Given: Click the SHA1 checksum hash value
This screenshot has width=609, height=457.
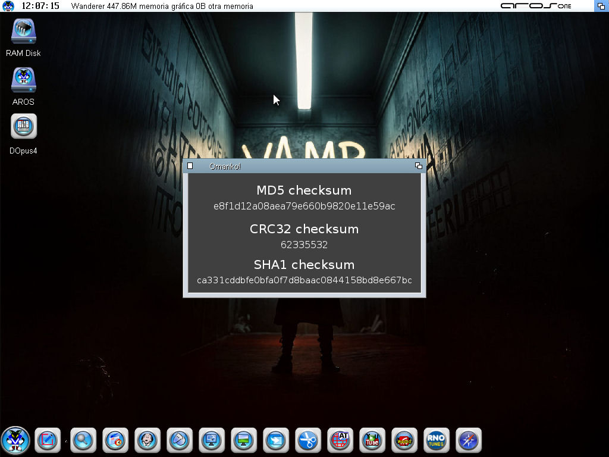Looking at the screenshot, I should [x=304, y=280].
